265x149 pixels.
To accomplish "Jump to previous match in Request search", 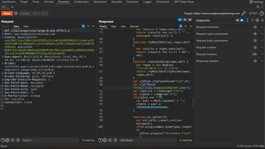I will point(13,140).
